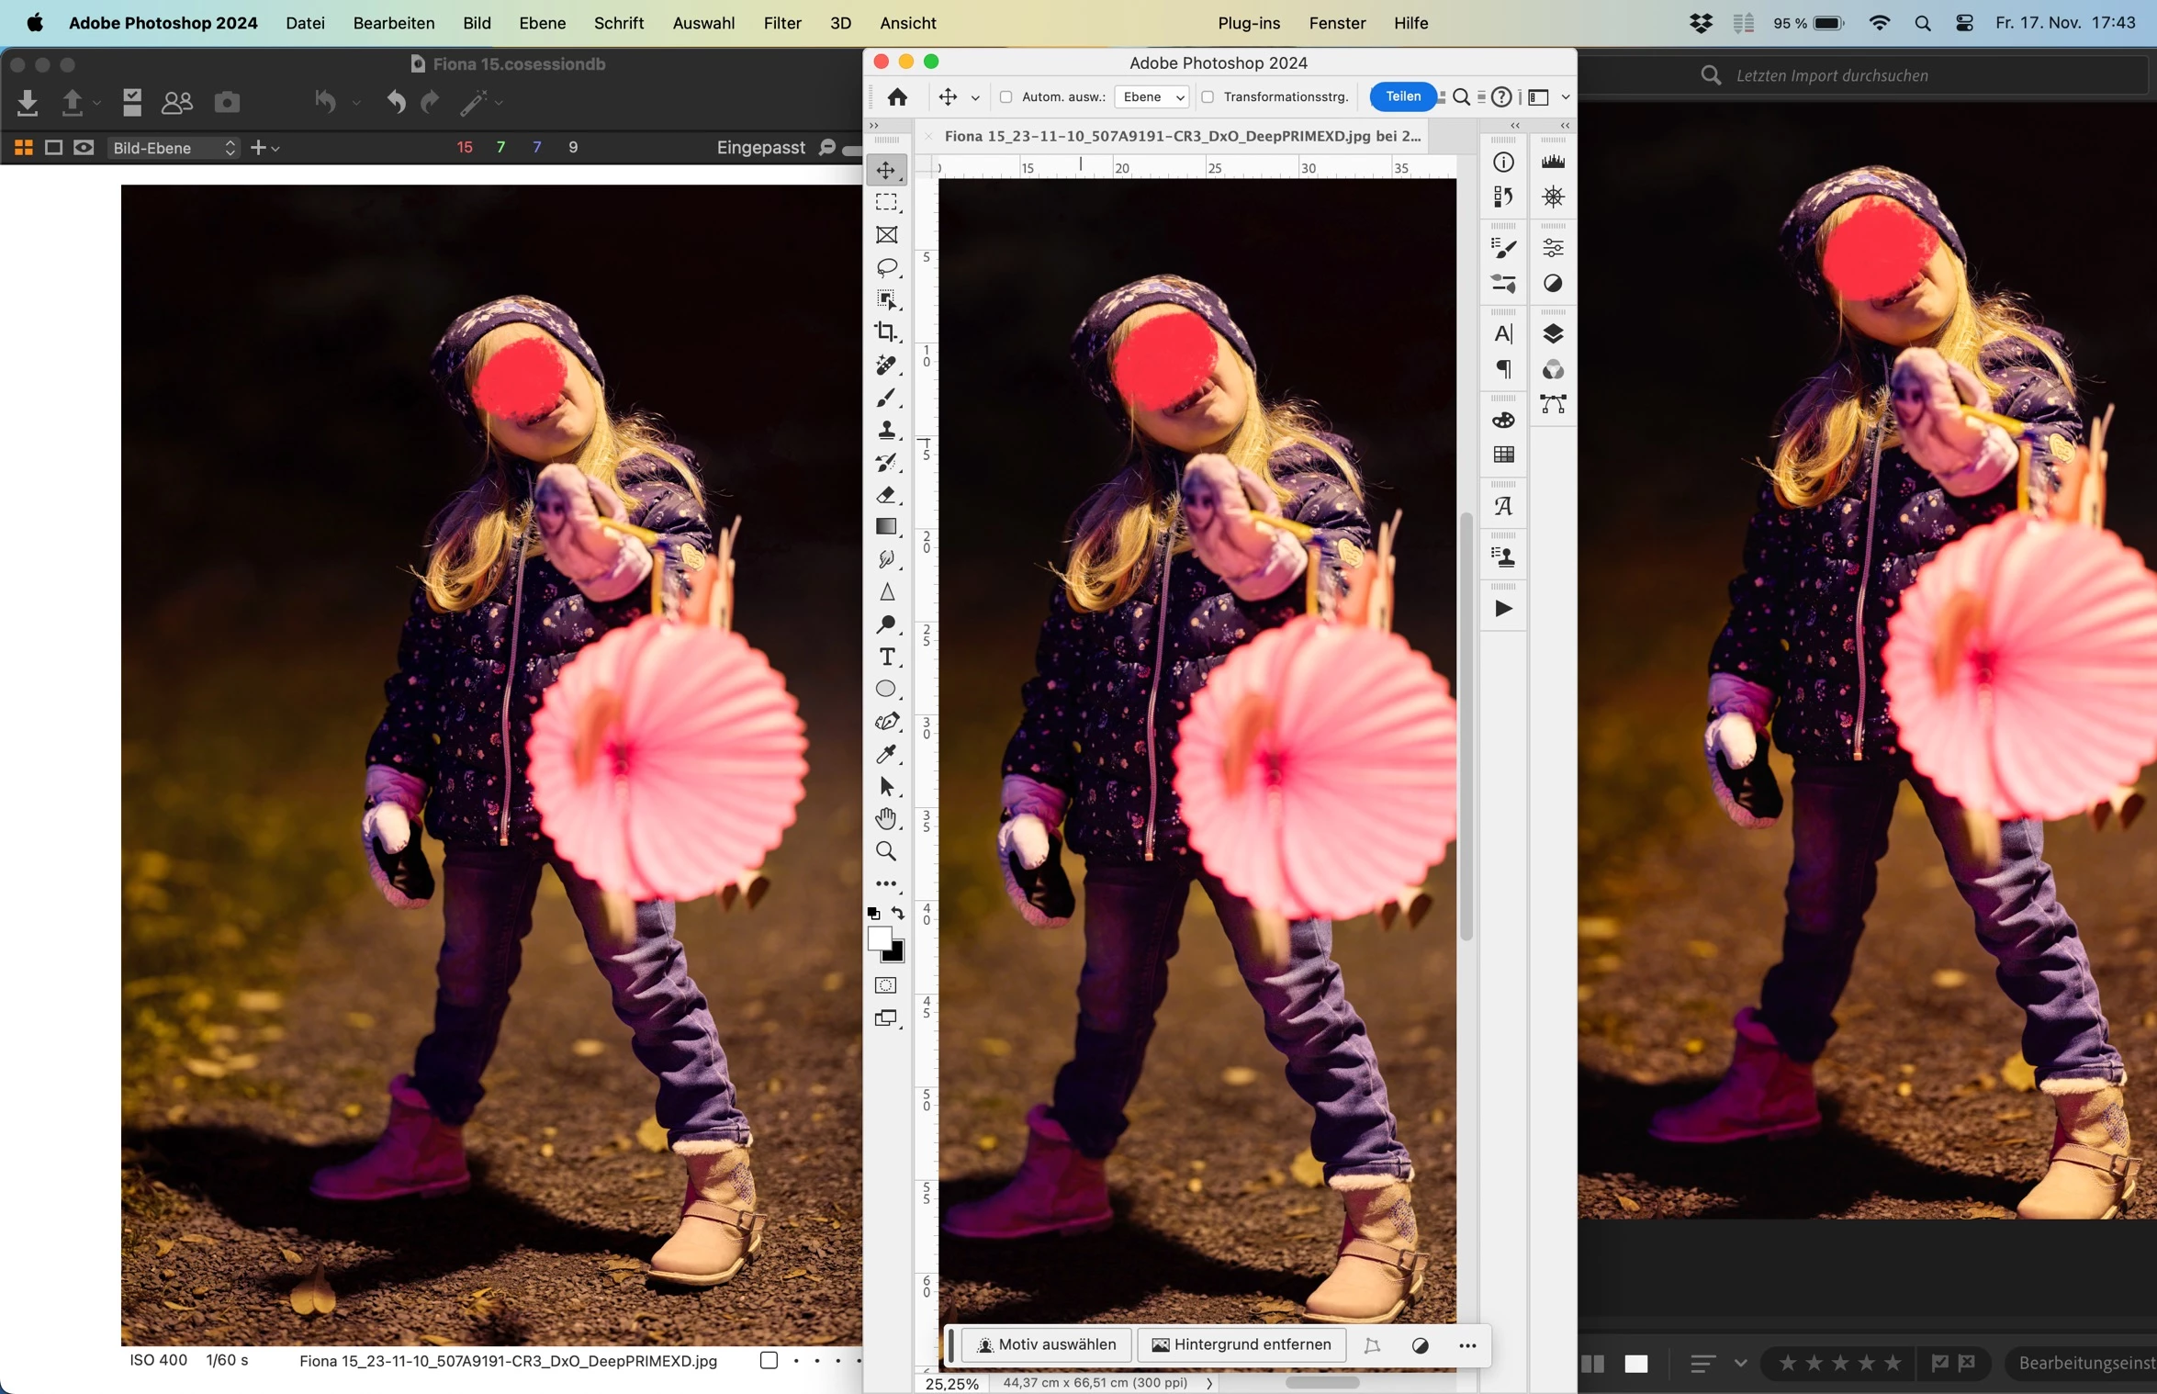Open the Fenster menu
Screen dimensions: 2157x1394
(x=1336, y=23)
